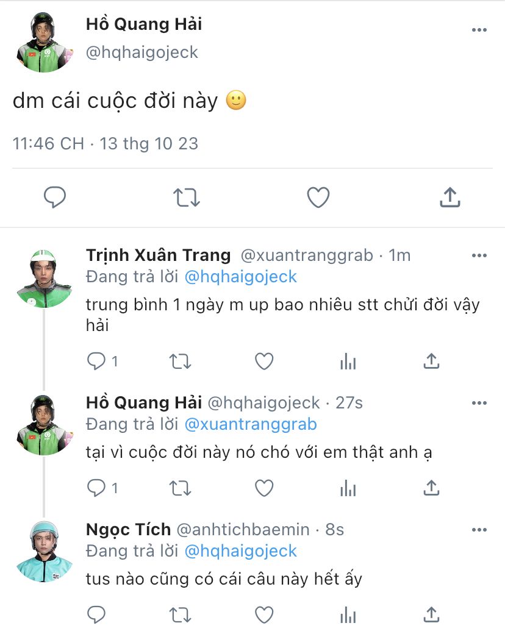This screenshot has width=505, height=634.
Task: Share Ngọc Tích's reply tweet
Action: click(x=431, y=614)
